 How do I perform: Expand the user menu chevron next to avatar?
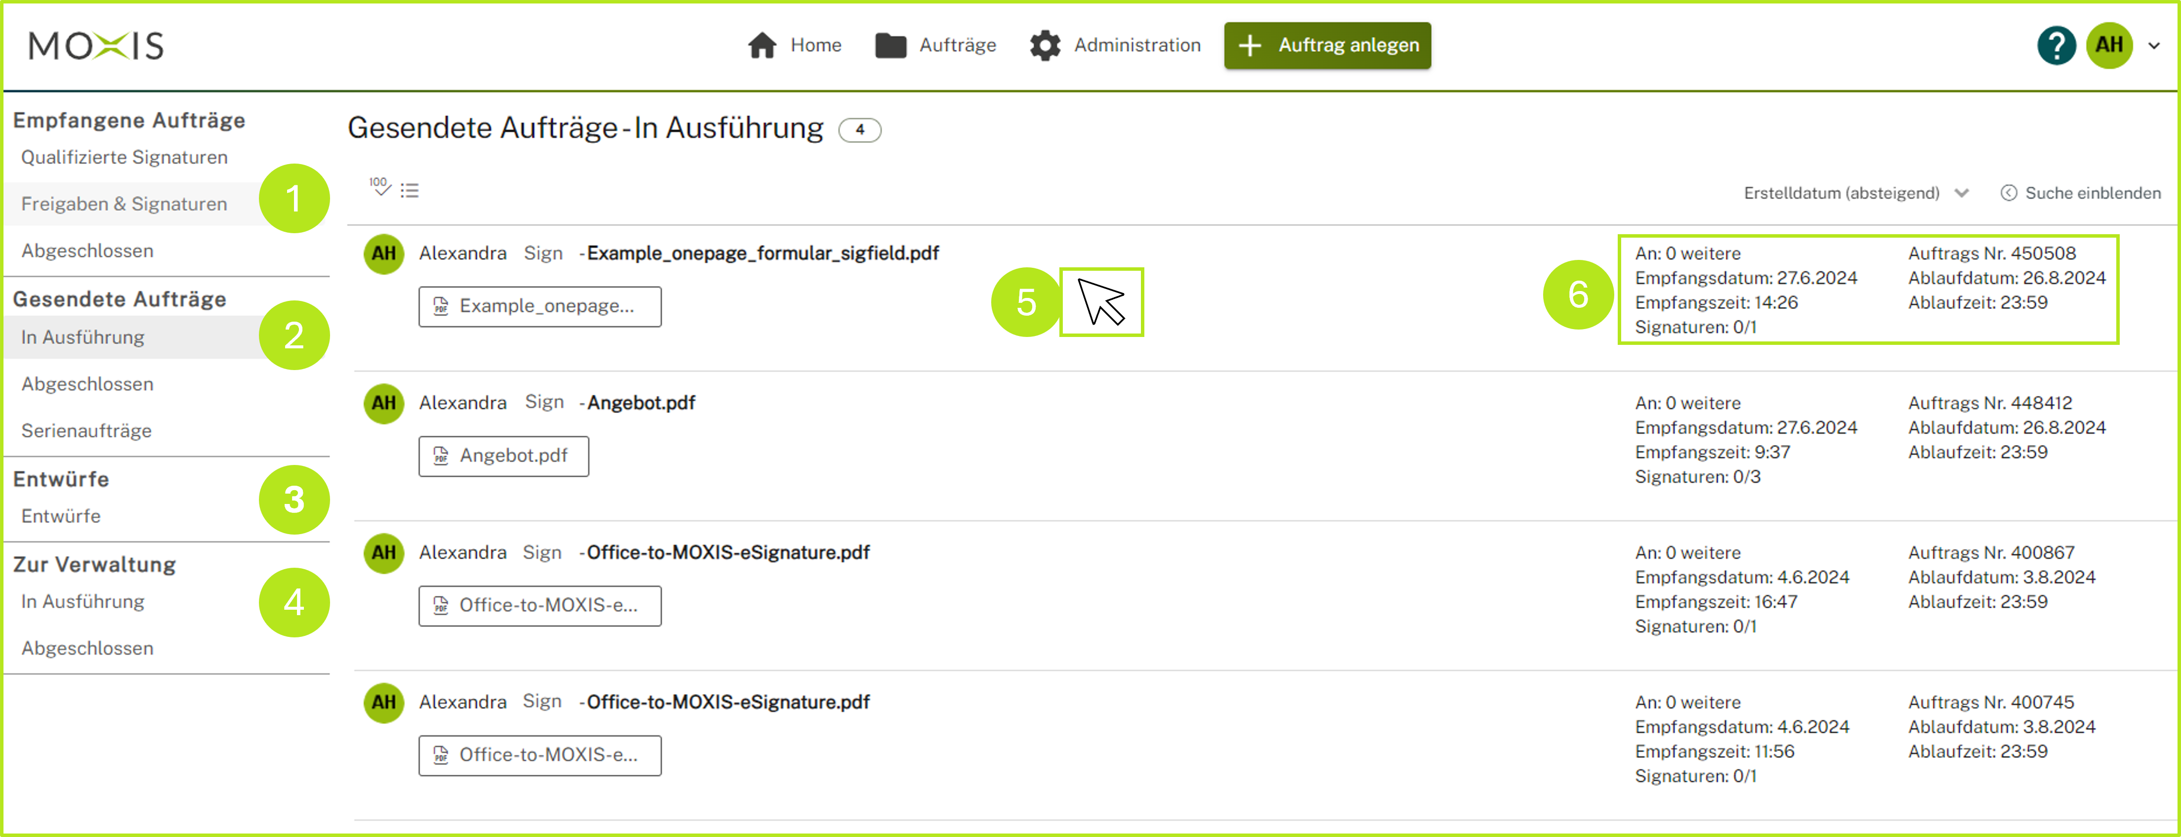coord(2154,46)
